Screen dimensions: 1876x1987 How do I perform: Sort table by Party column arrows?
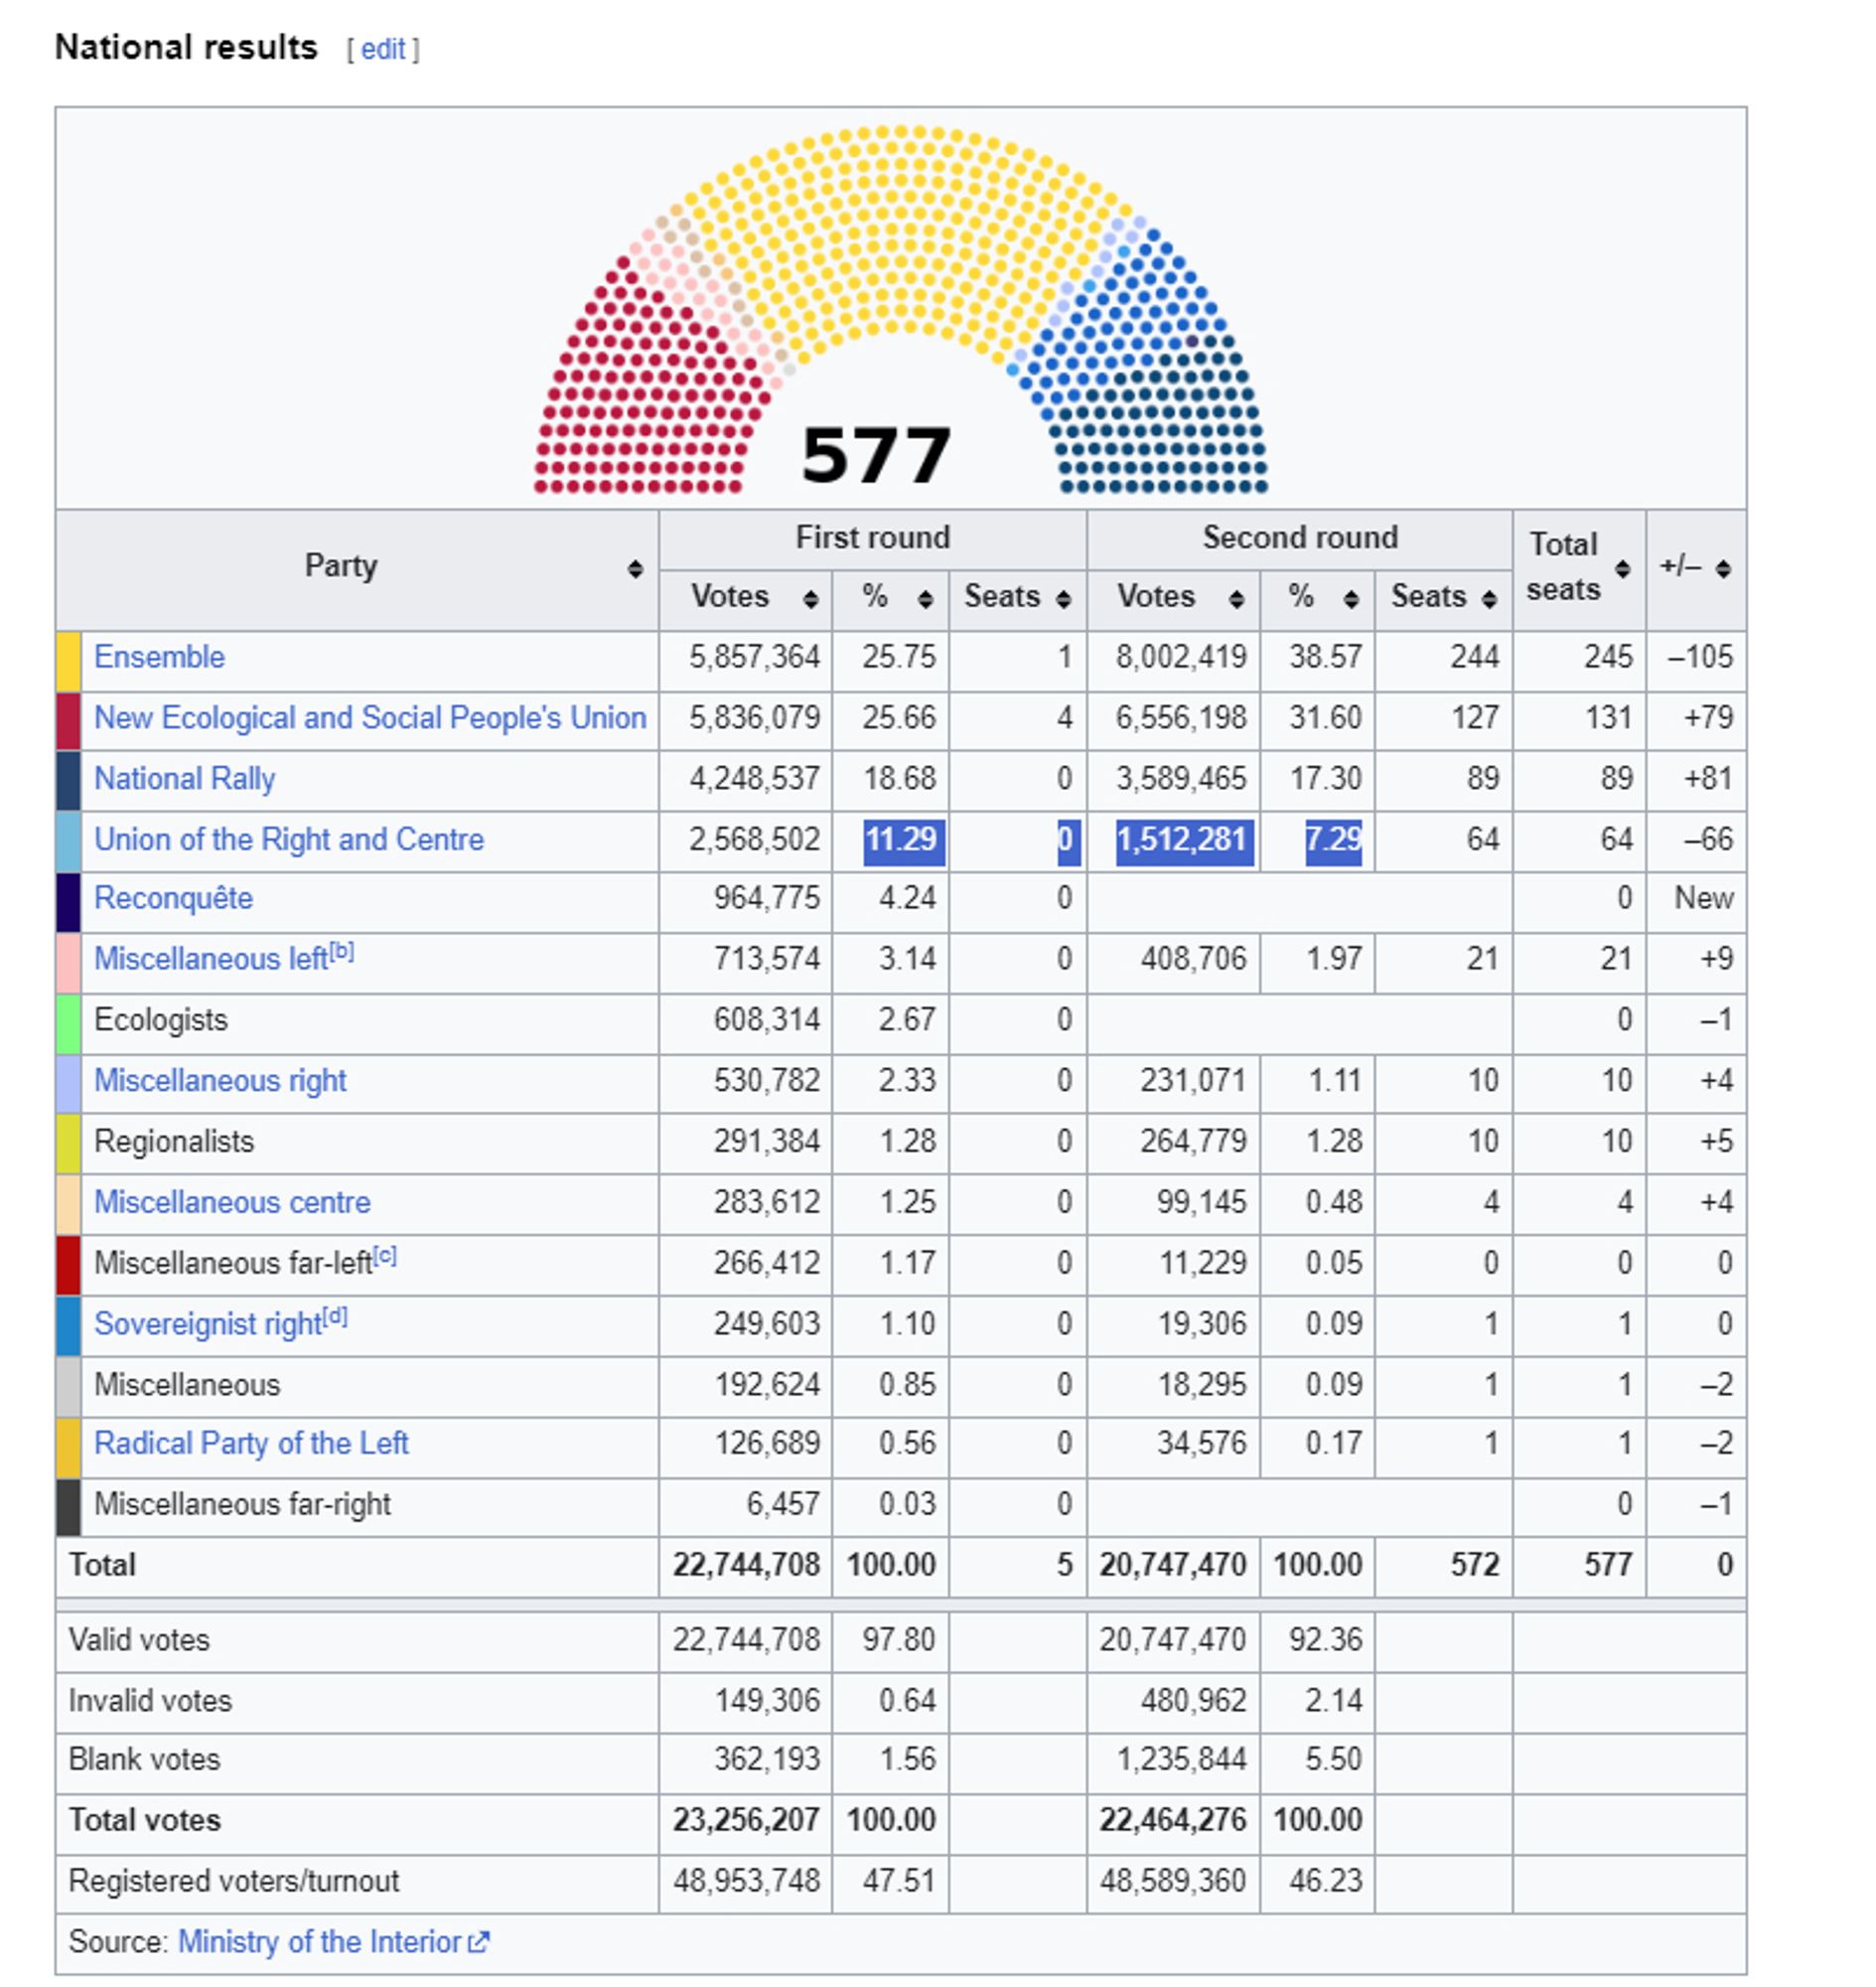(635, 569)
